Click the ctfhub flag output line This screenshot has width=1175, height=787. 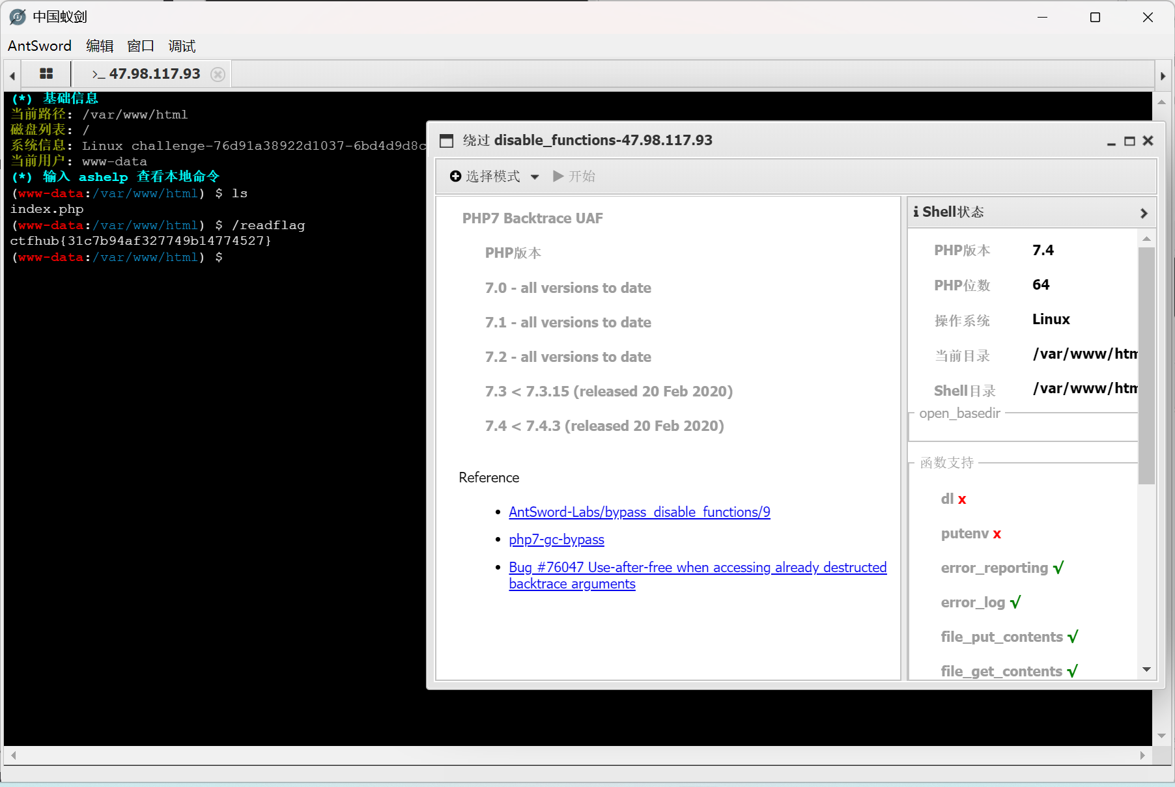141,241
